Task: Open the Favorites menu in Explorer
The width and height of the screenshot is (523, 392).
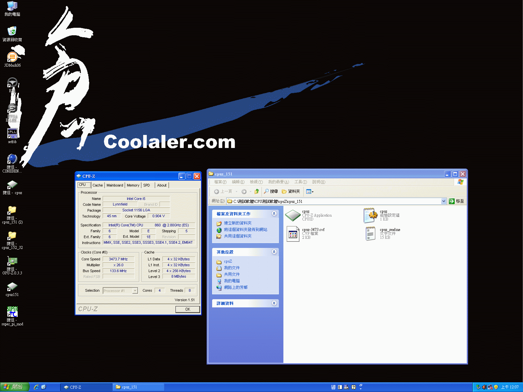Action: [278, 182]
